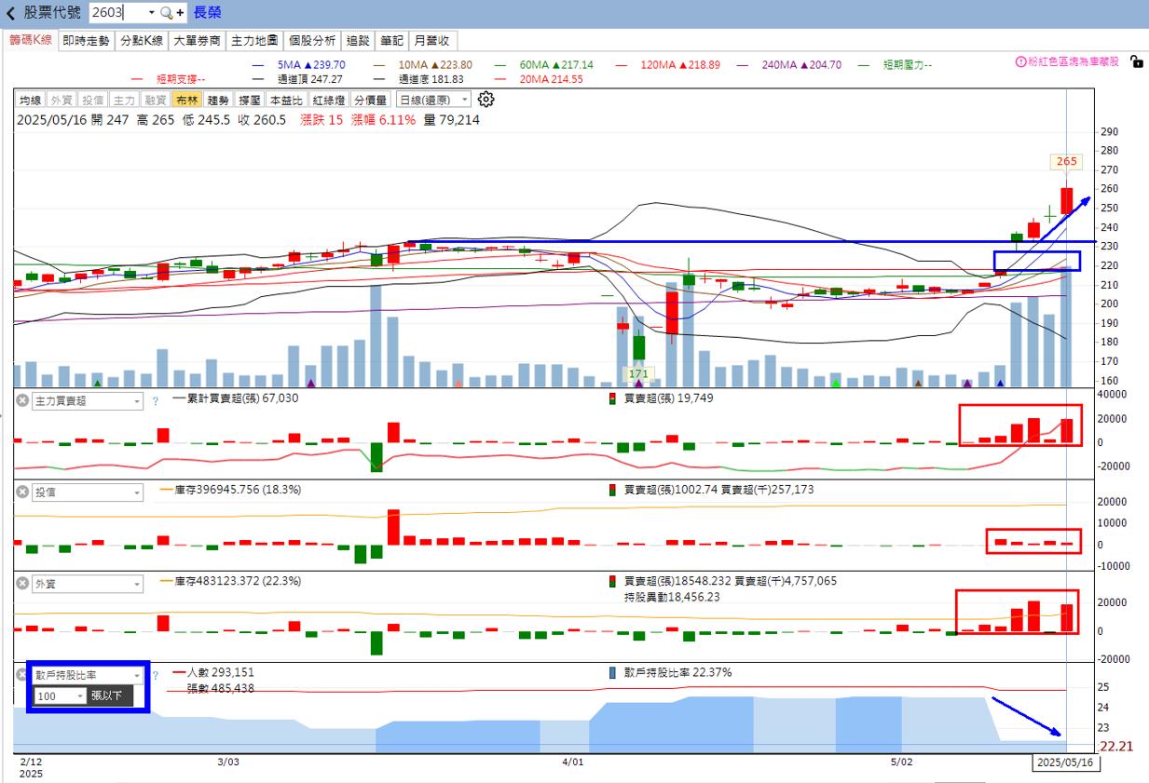Click the 240MA 204.70 legend entry
1149x783 pixels.
click(x=789, y=65)
